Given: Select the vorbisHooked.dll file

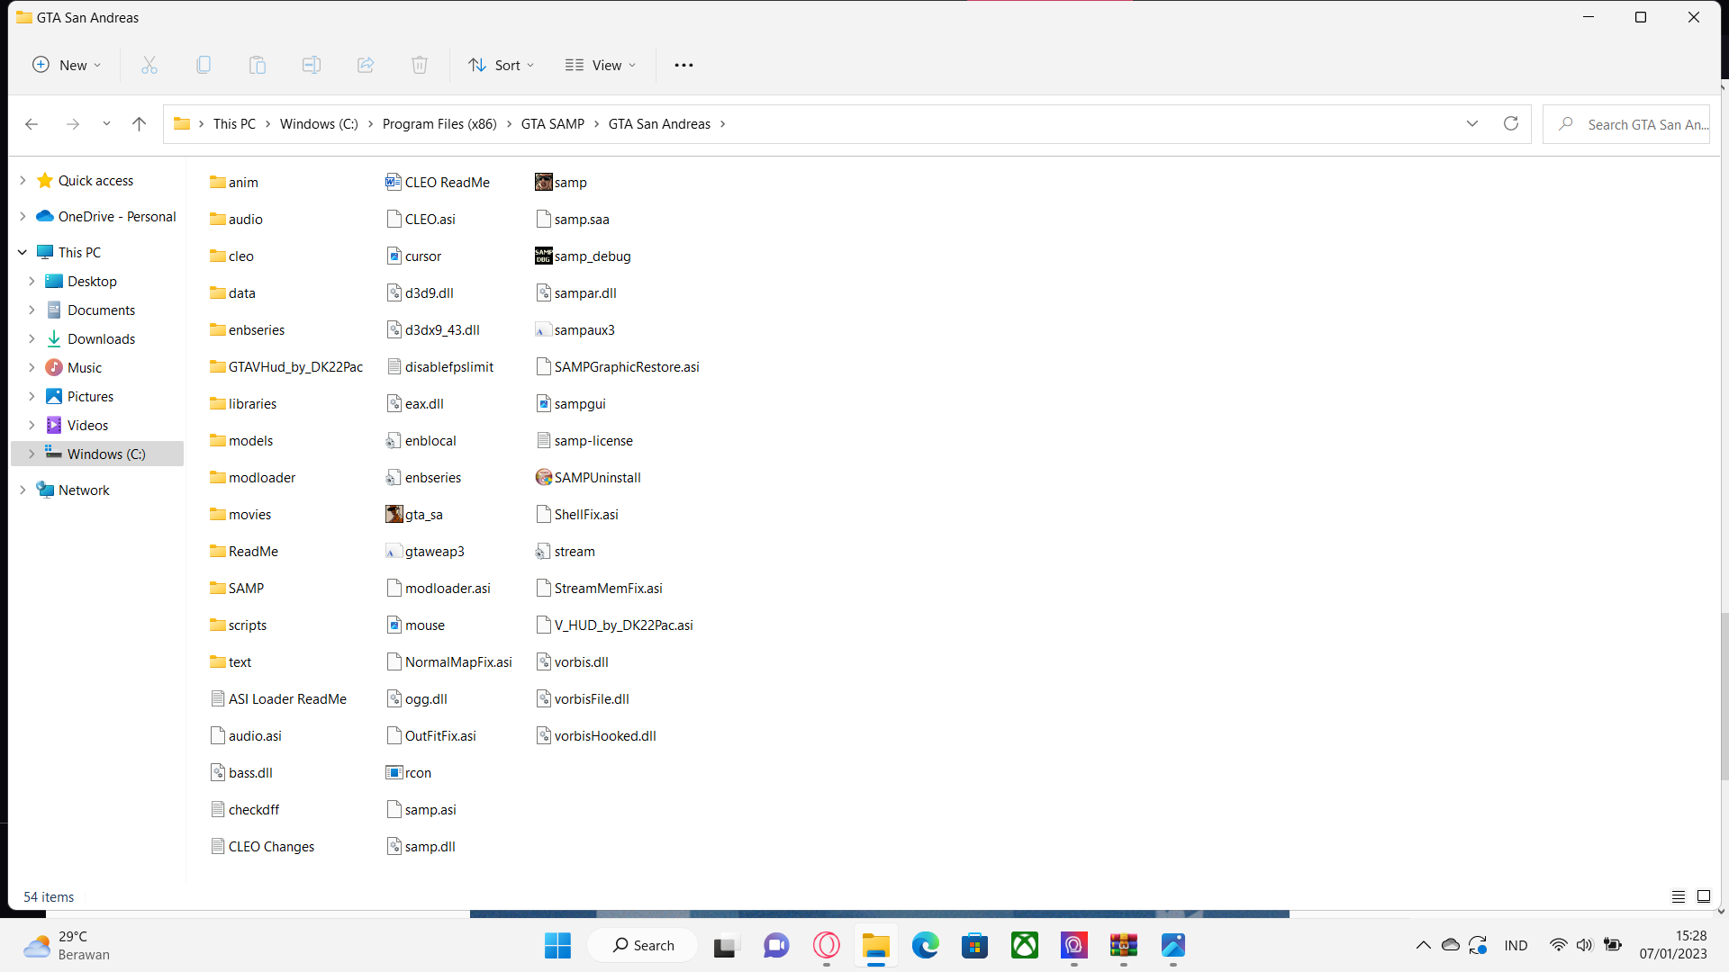Looking at the screenshot, I should [x=596, y=735].
